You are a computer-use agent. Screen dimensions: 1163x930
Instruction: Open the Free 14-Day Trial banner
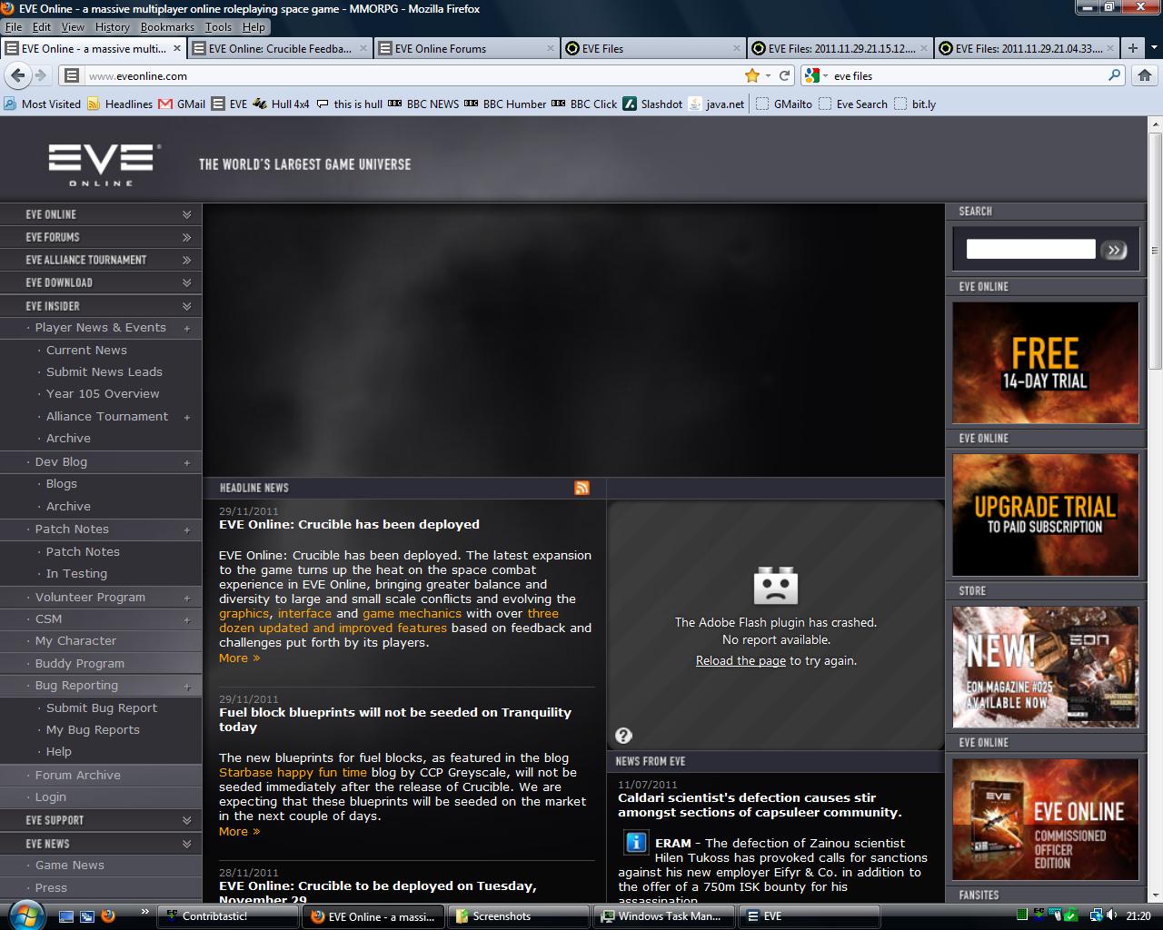point(1045,362)
